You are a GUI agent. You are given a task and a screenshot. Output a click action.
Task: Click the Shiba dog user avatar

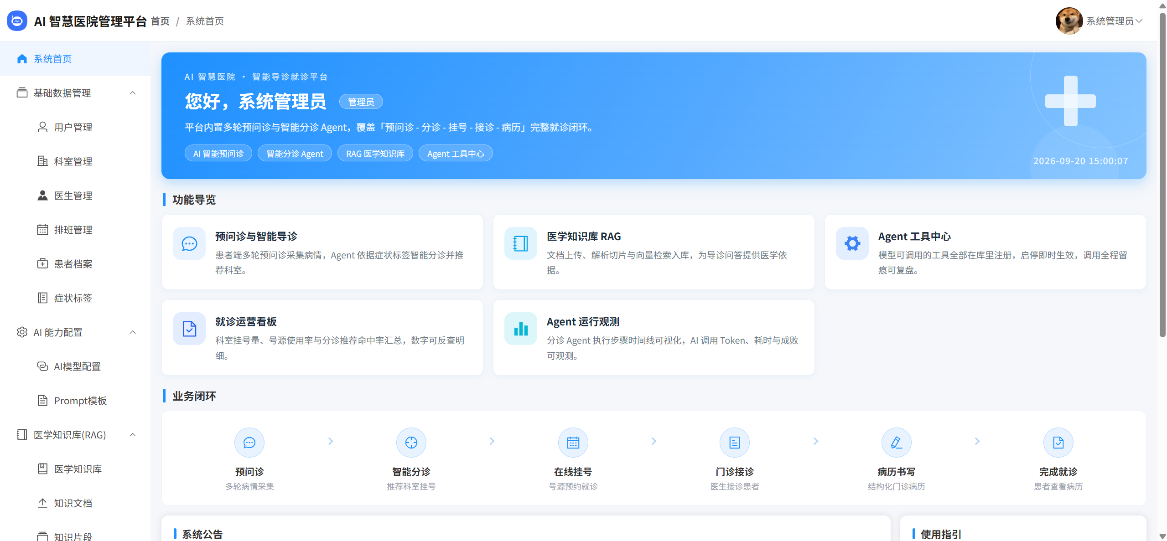pyautogui.click(x=1069, y=21)
